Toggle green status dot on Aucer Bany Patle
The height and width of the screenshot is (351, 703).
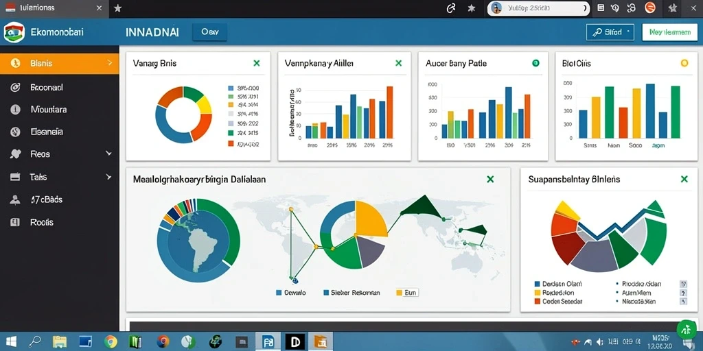click(535, 64)
